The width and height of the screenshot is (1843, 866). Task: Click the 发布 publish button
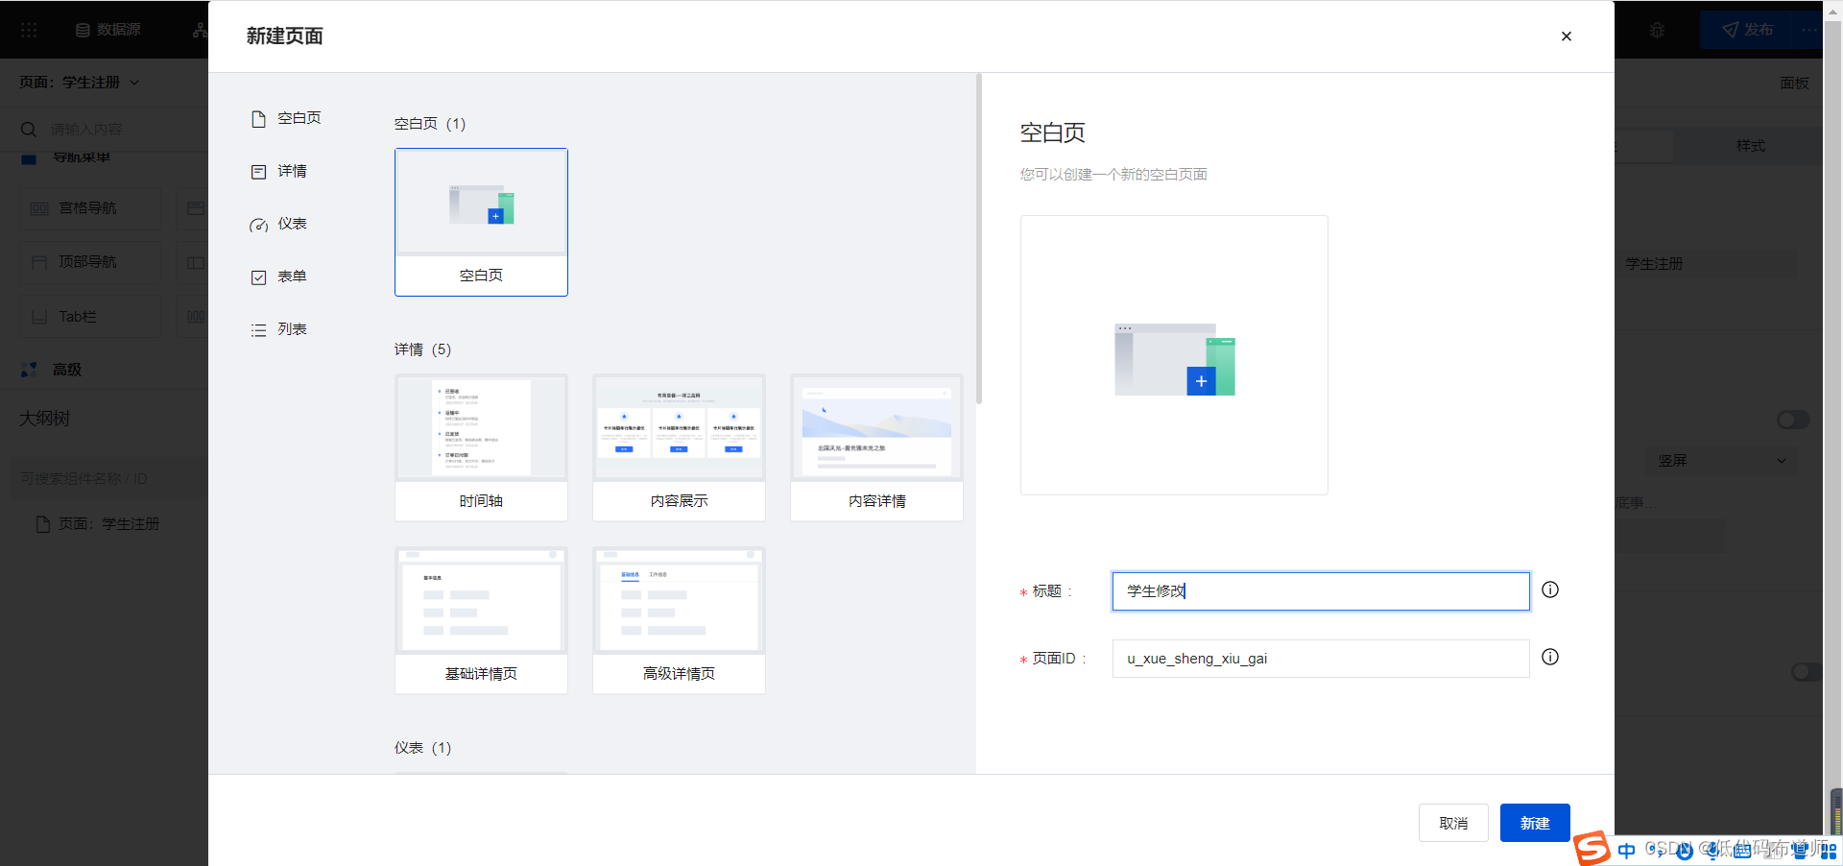(1747, 30)
